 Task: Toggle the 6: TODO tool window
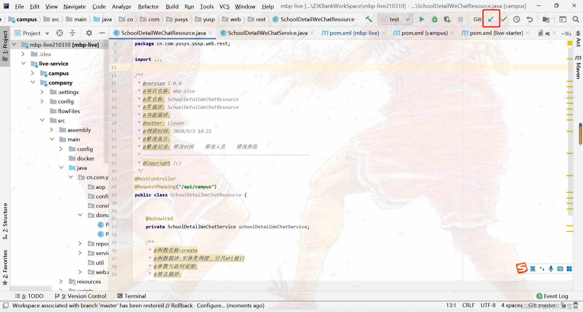[29, 296]
